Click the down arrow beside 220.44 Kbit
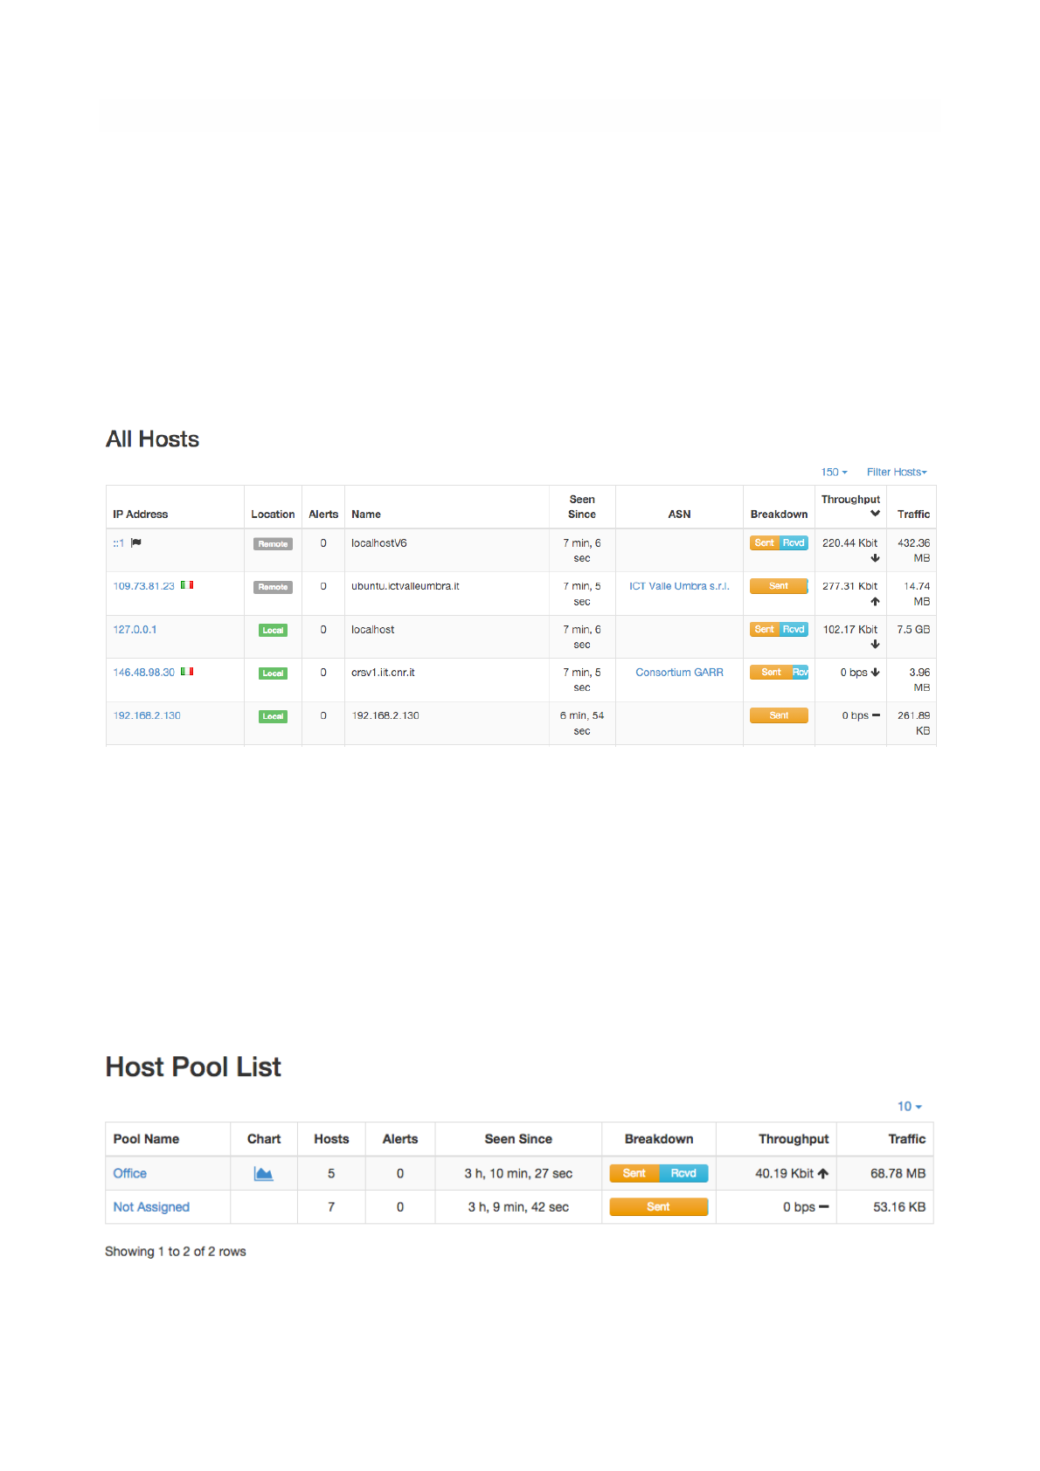The image size is (1040, 1471). tap(875, 558)
